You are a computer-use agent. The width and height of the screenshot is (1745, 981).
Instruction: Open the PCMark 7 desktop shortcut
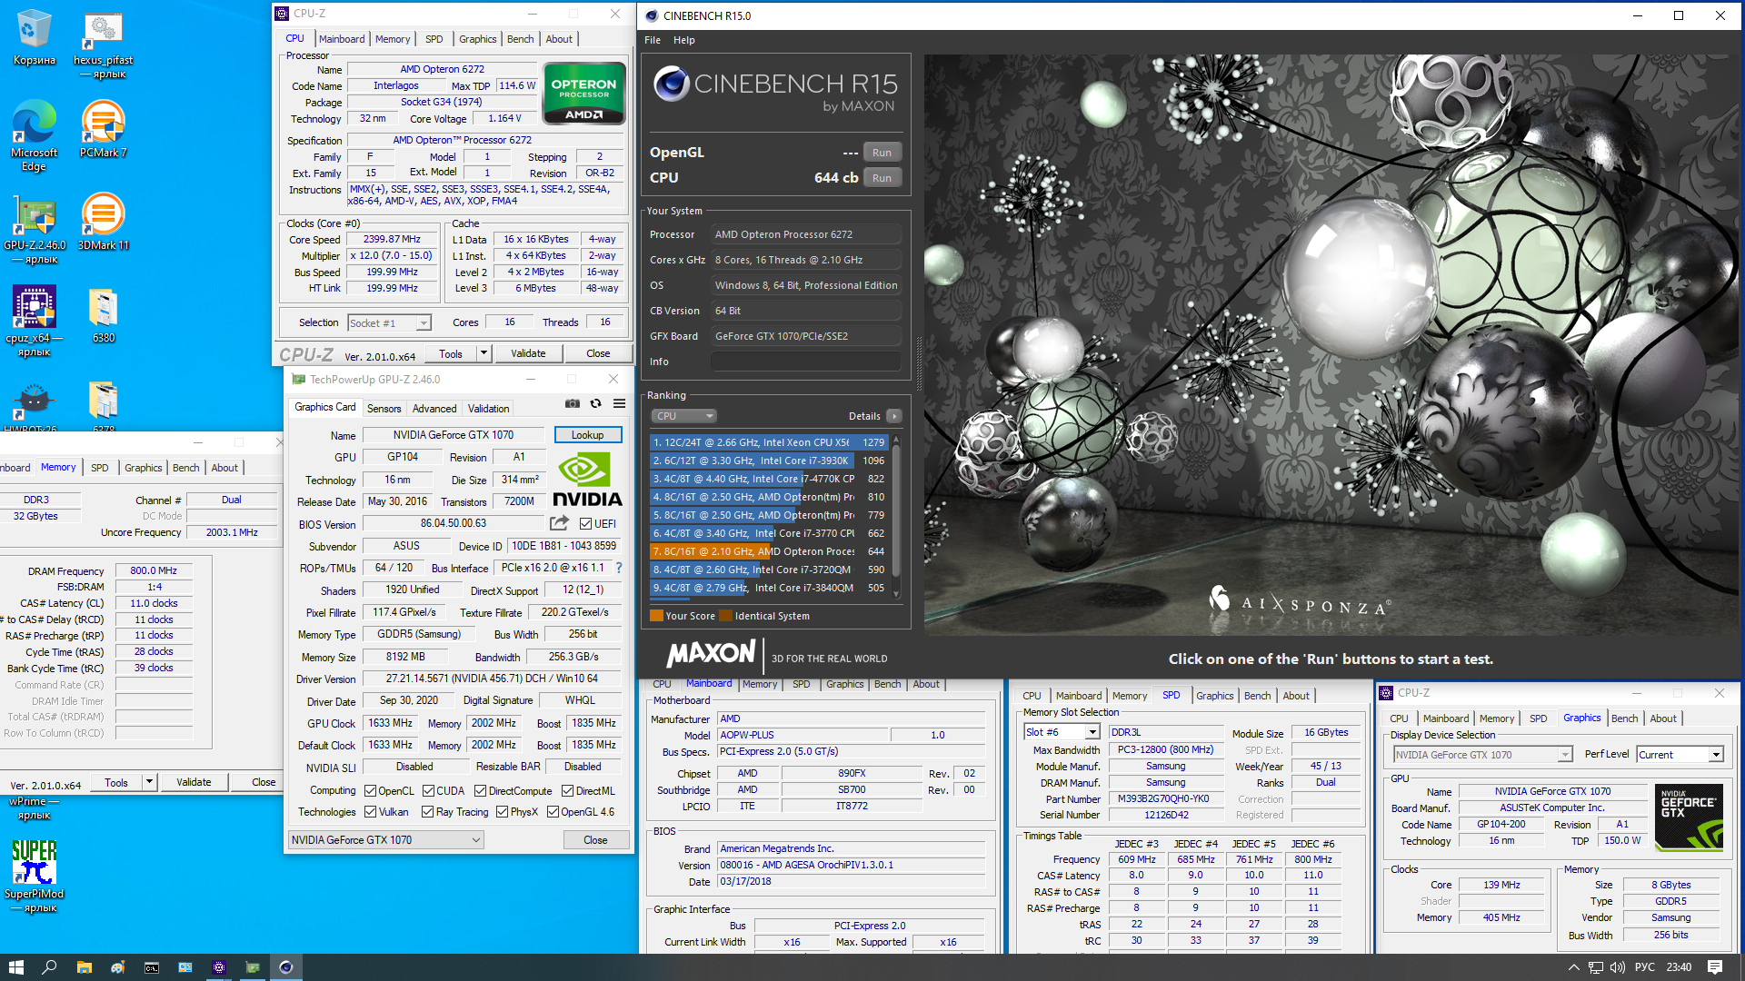(x=103, y=129)
